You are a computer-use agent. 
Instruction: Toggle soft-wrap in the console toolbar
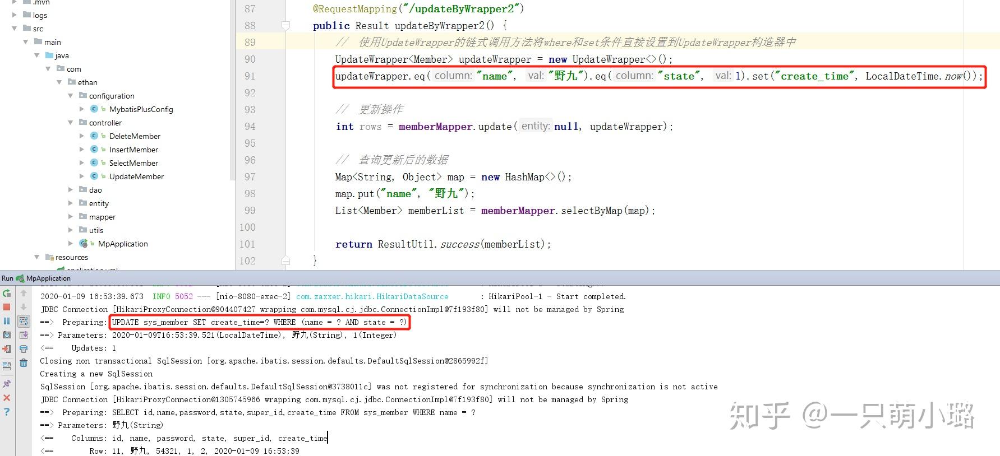point(24,321)
